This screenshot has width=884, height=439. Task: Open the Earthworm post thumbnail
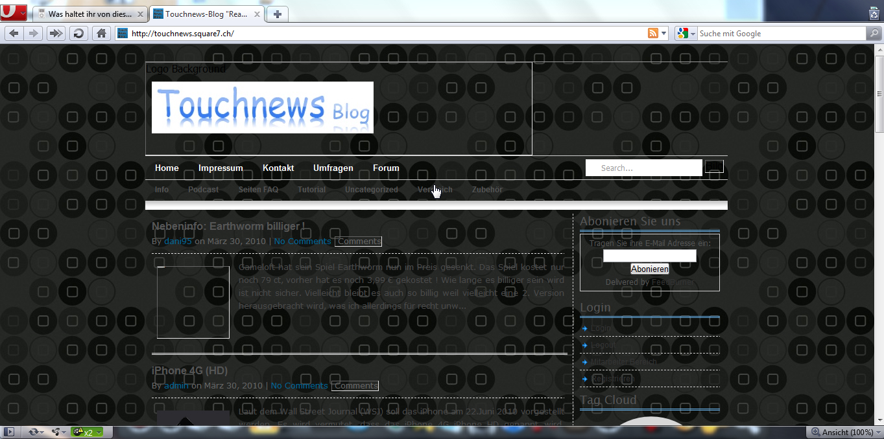tap(193, 302)
